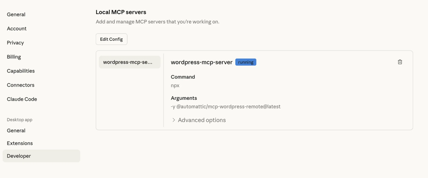The height and width of the screenshot is (178, 428).
Task: Click the Add and manage MCP servers description
Action: [158, 22]
